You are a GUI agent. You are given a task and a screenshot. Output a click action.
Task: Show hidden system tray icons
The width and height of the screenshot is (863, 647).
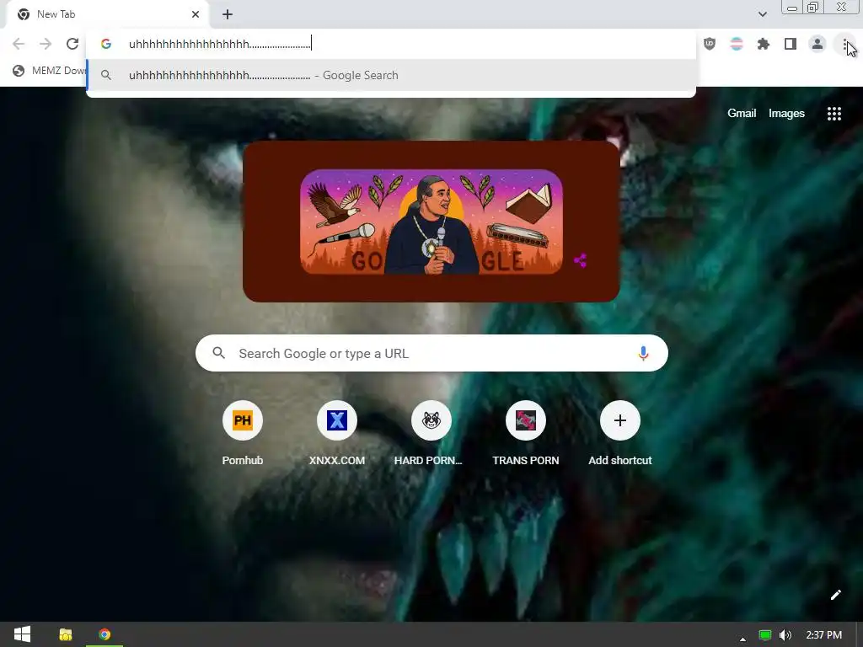pos(742,639)
